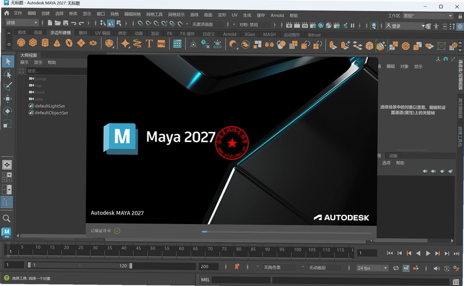Activate the Scale tool in toolbox

(8, 124)
